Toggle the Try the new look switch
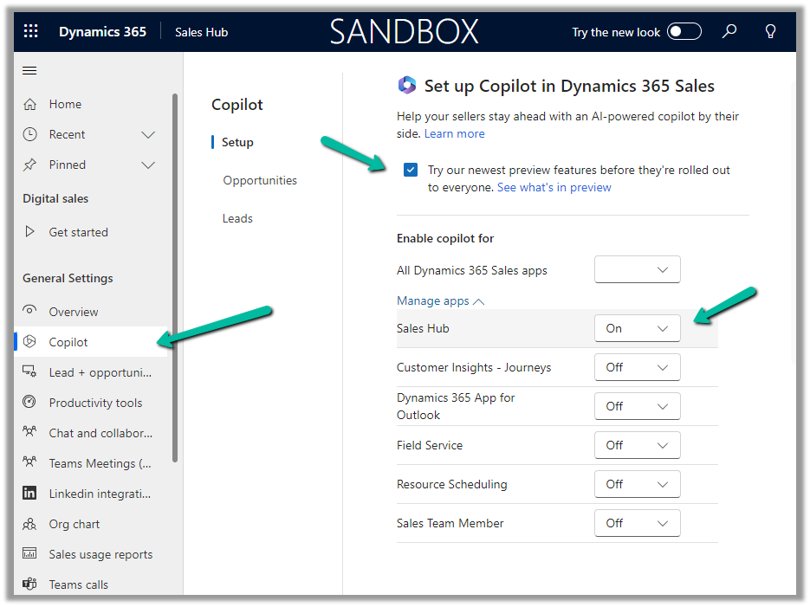This screenshot has height=607, width=810. pyautogui.click(x=684, y=32)
